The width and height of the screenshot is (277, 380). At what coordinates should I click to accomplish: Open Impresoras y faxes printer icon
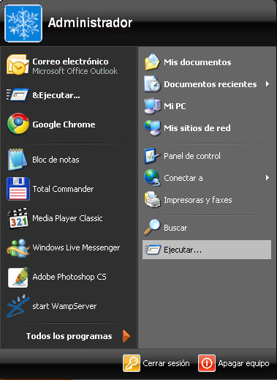click(x=153, y=200)
